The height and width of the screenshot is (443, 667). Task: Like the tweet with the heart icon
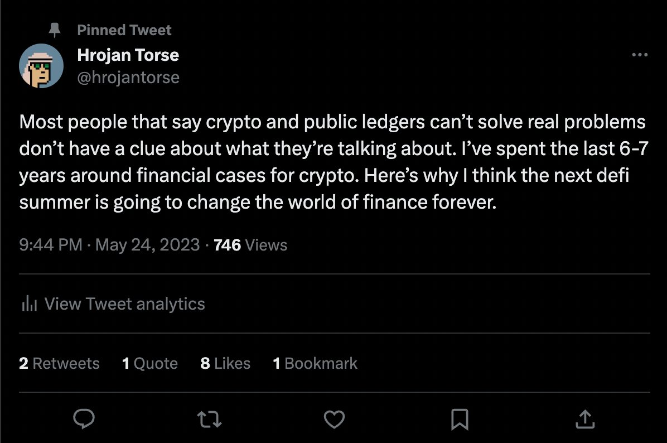pyautogui.click(x=334, y=418)
